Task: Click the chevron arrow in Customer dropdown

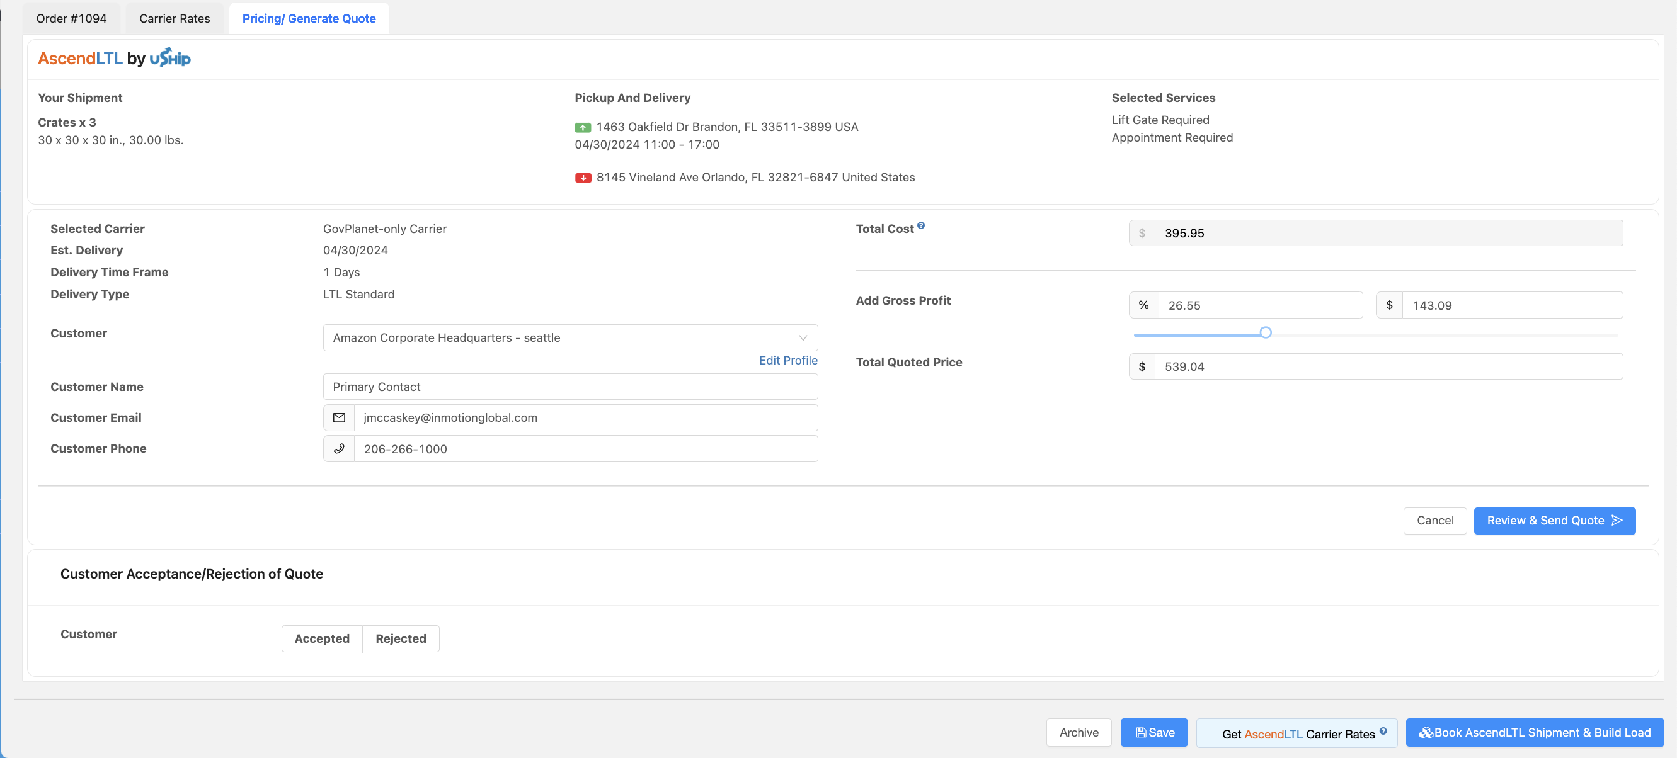Action: 803,337
